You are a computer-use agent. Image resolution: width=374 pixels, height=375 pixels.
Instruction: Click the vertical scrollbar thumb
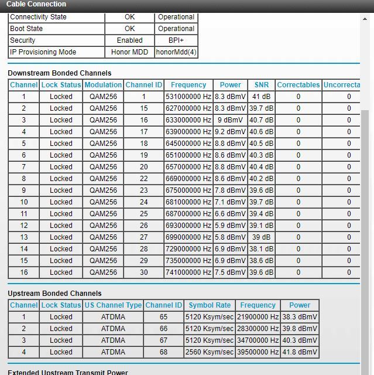(x=367, y=234)
